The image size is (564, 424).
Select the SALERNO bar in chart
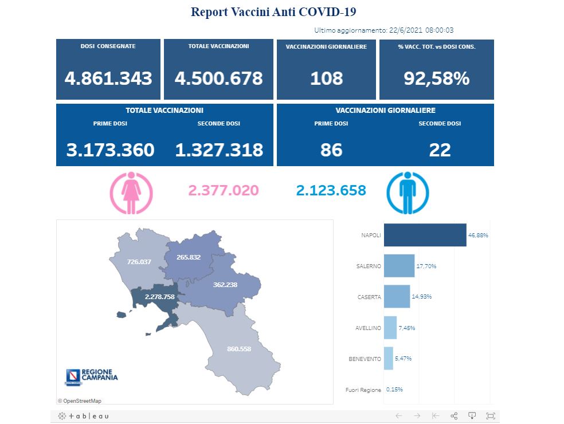(399, 266)
